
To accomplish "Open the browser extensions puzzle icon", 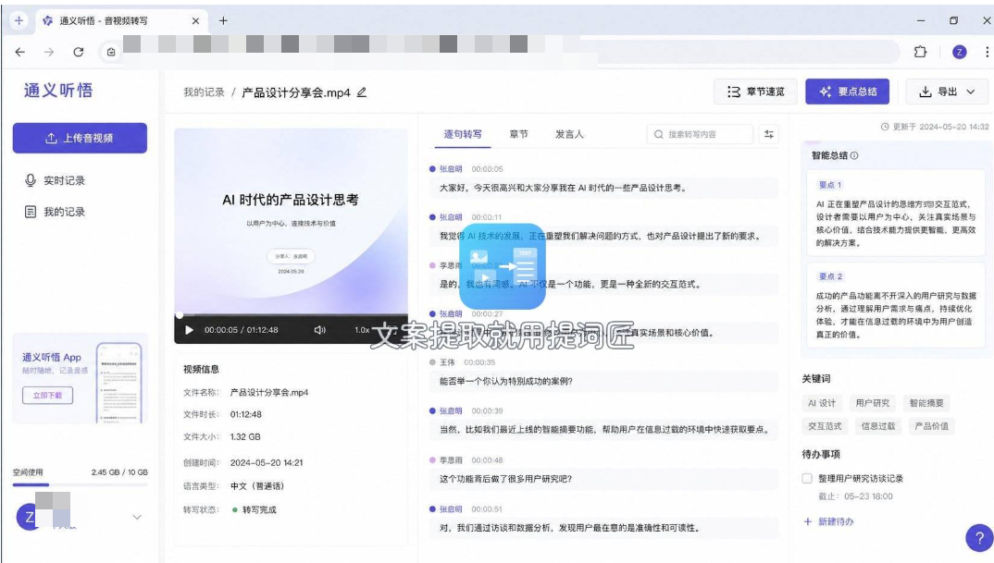I will pyautogui.click(x=920, y=52).
